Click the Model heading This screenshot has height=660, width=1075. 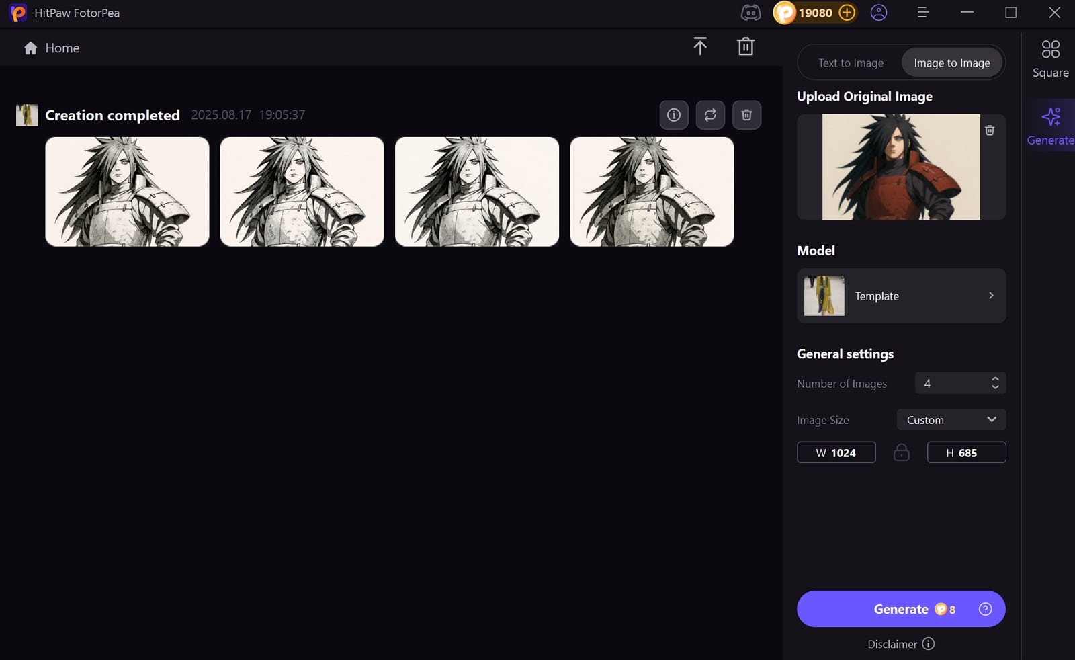816,250
